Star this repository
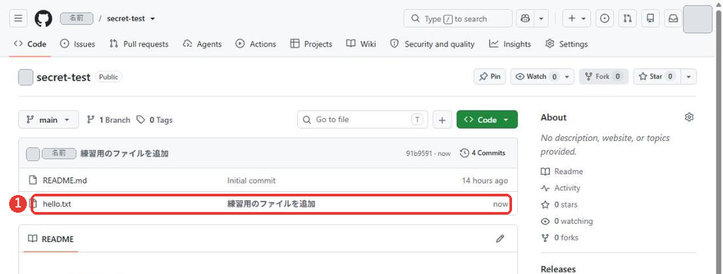This screenshot has height=274, width=723. [x=657, y=77]
